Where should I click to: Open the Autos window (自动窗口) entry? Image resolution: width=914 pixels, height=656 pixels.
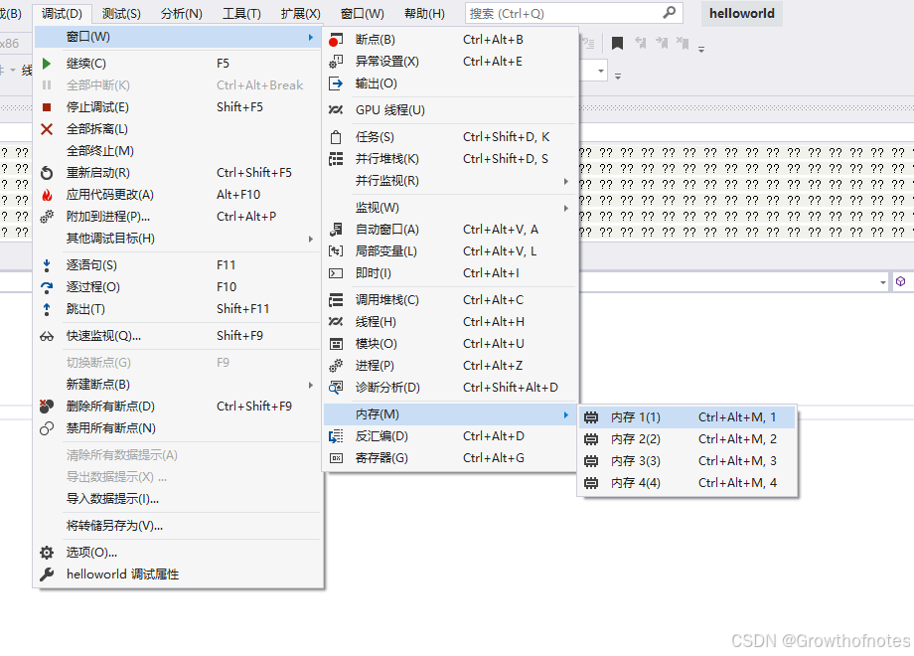click(451, 230)
